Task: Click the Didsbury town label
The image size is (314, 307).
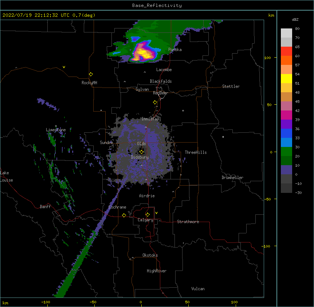Action: click(x=140, y=157)
